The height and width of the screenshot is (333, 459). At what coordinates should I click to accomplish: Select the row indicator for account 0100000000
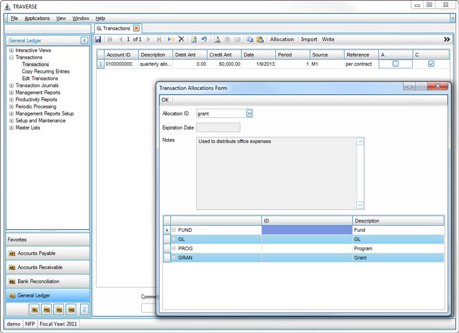click(x=100, y=64)
